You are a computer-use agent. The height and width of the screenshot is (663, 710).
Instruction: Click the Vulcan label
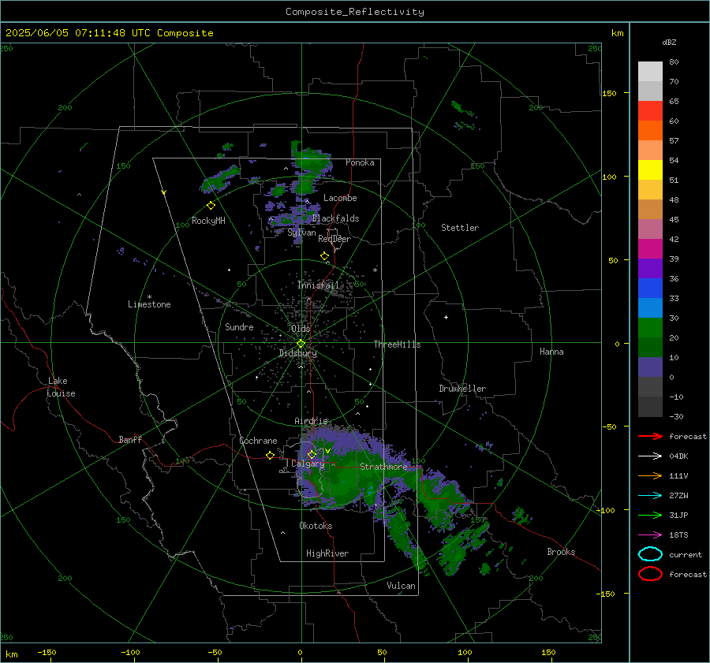[x=402, y=586]
